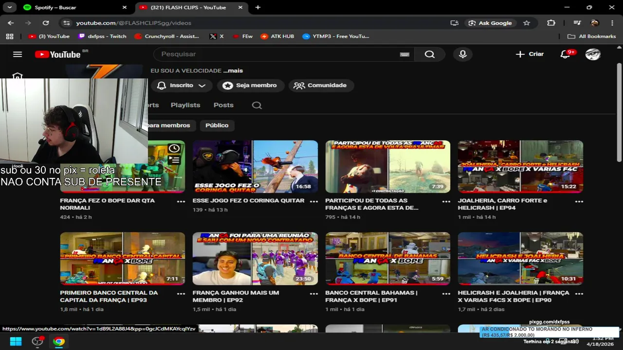Click Ask Google in address bar
Image resolution: width=623 pixels, height=350 pixels.
coord(490,23)
